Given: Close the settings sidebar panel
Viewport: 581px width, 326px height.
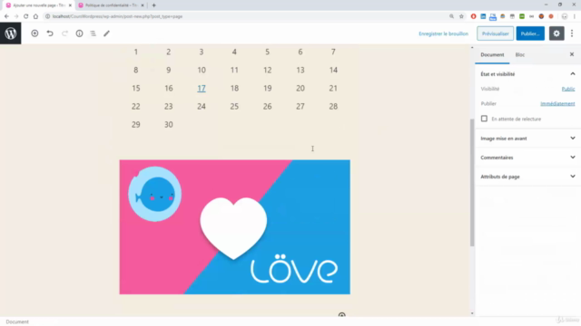Looking at the screenshot, I should [x=572, y=54].
